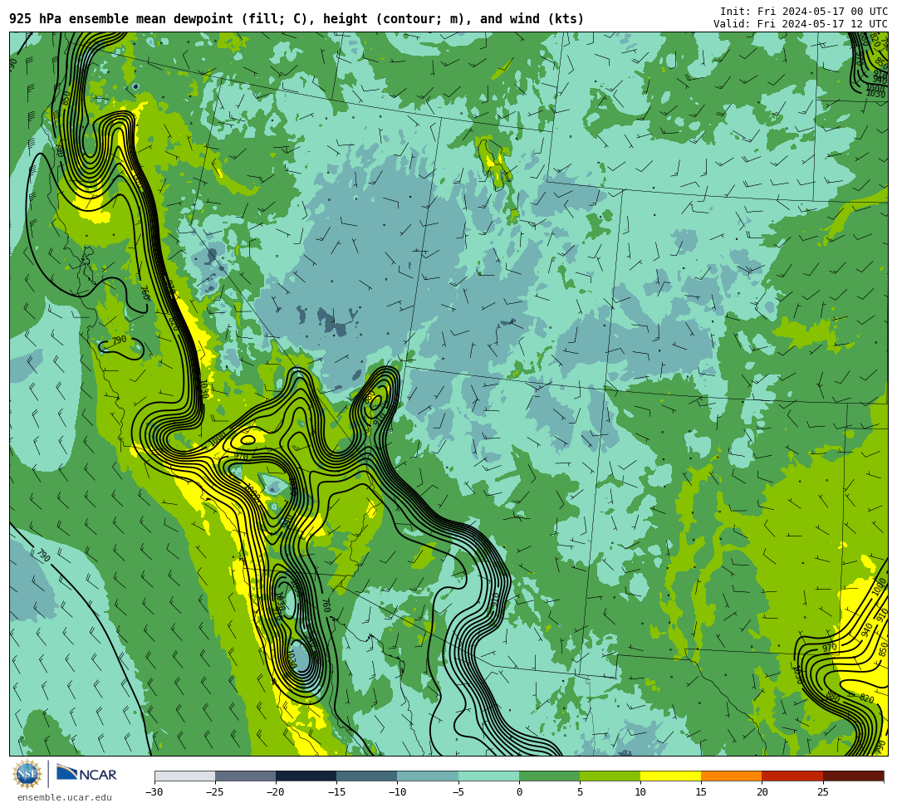The height and width of the screenshot is (808, 897).
Task: Click the -10 colorbar tick label
Action: coord(397,792)
